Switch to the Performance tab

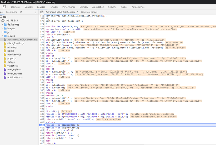[69, 7]
